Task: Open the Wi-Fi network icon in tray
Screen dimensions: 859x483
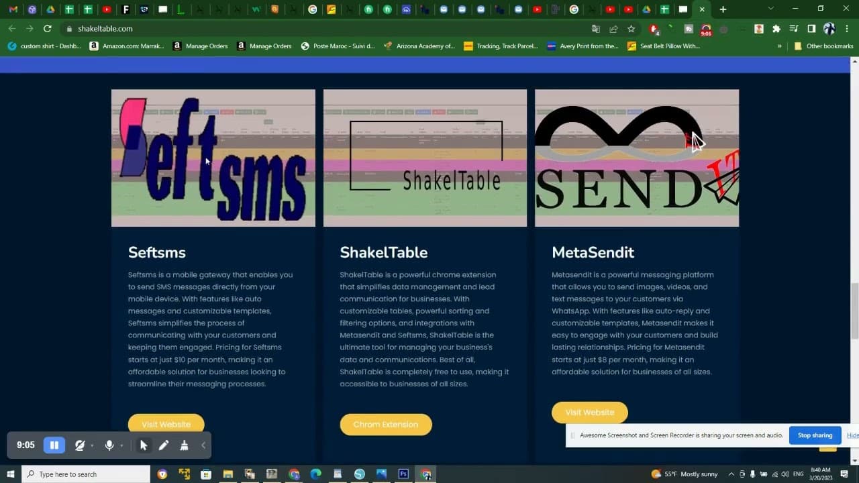Action: coord(775,474)
